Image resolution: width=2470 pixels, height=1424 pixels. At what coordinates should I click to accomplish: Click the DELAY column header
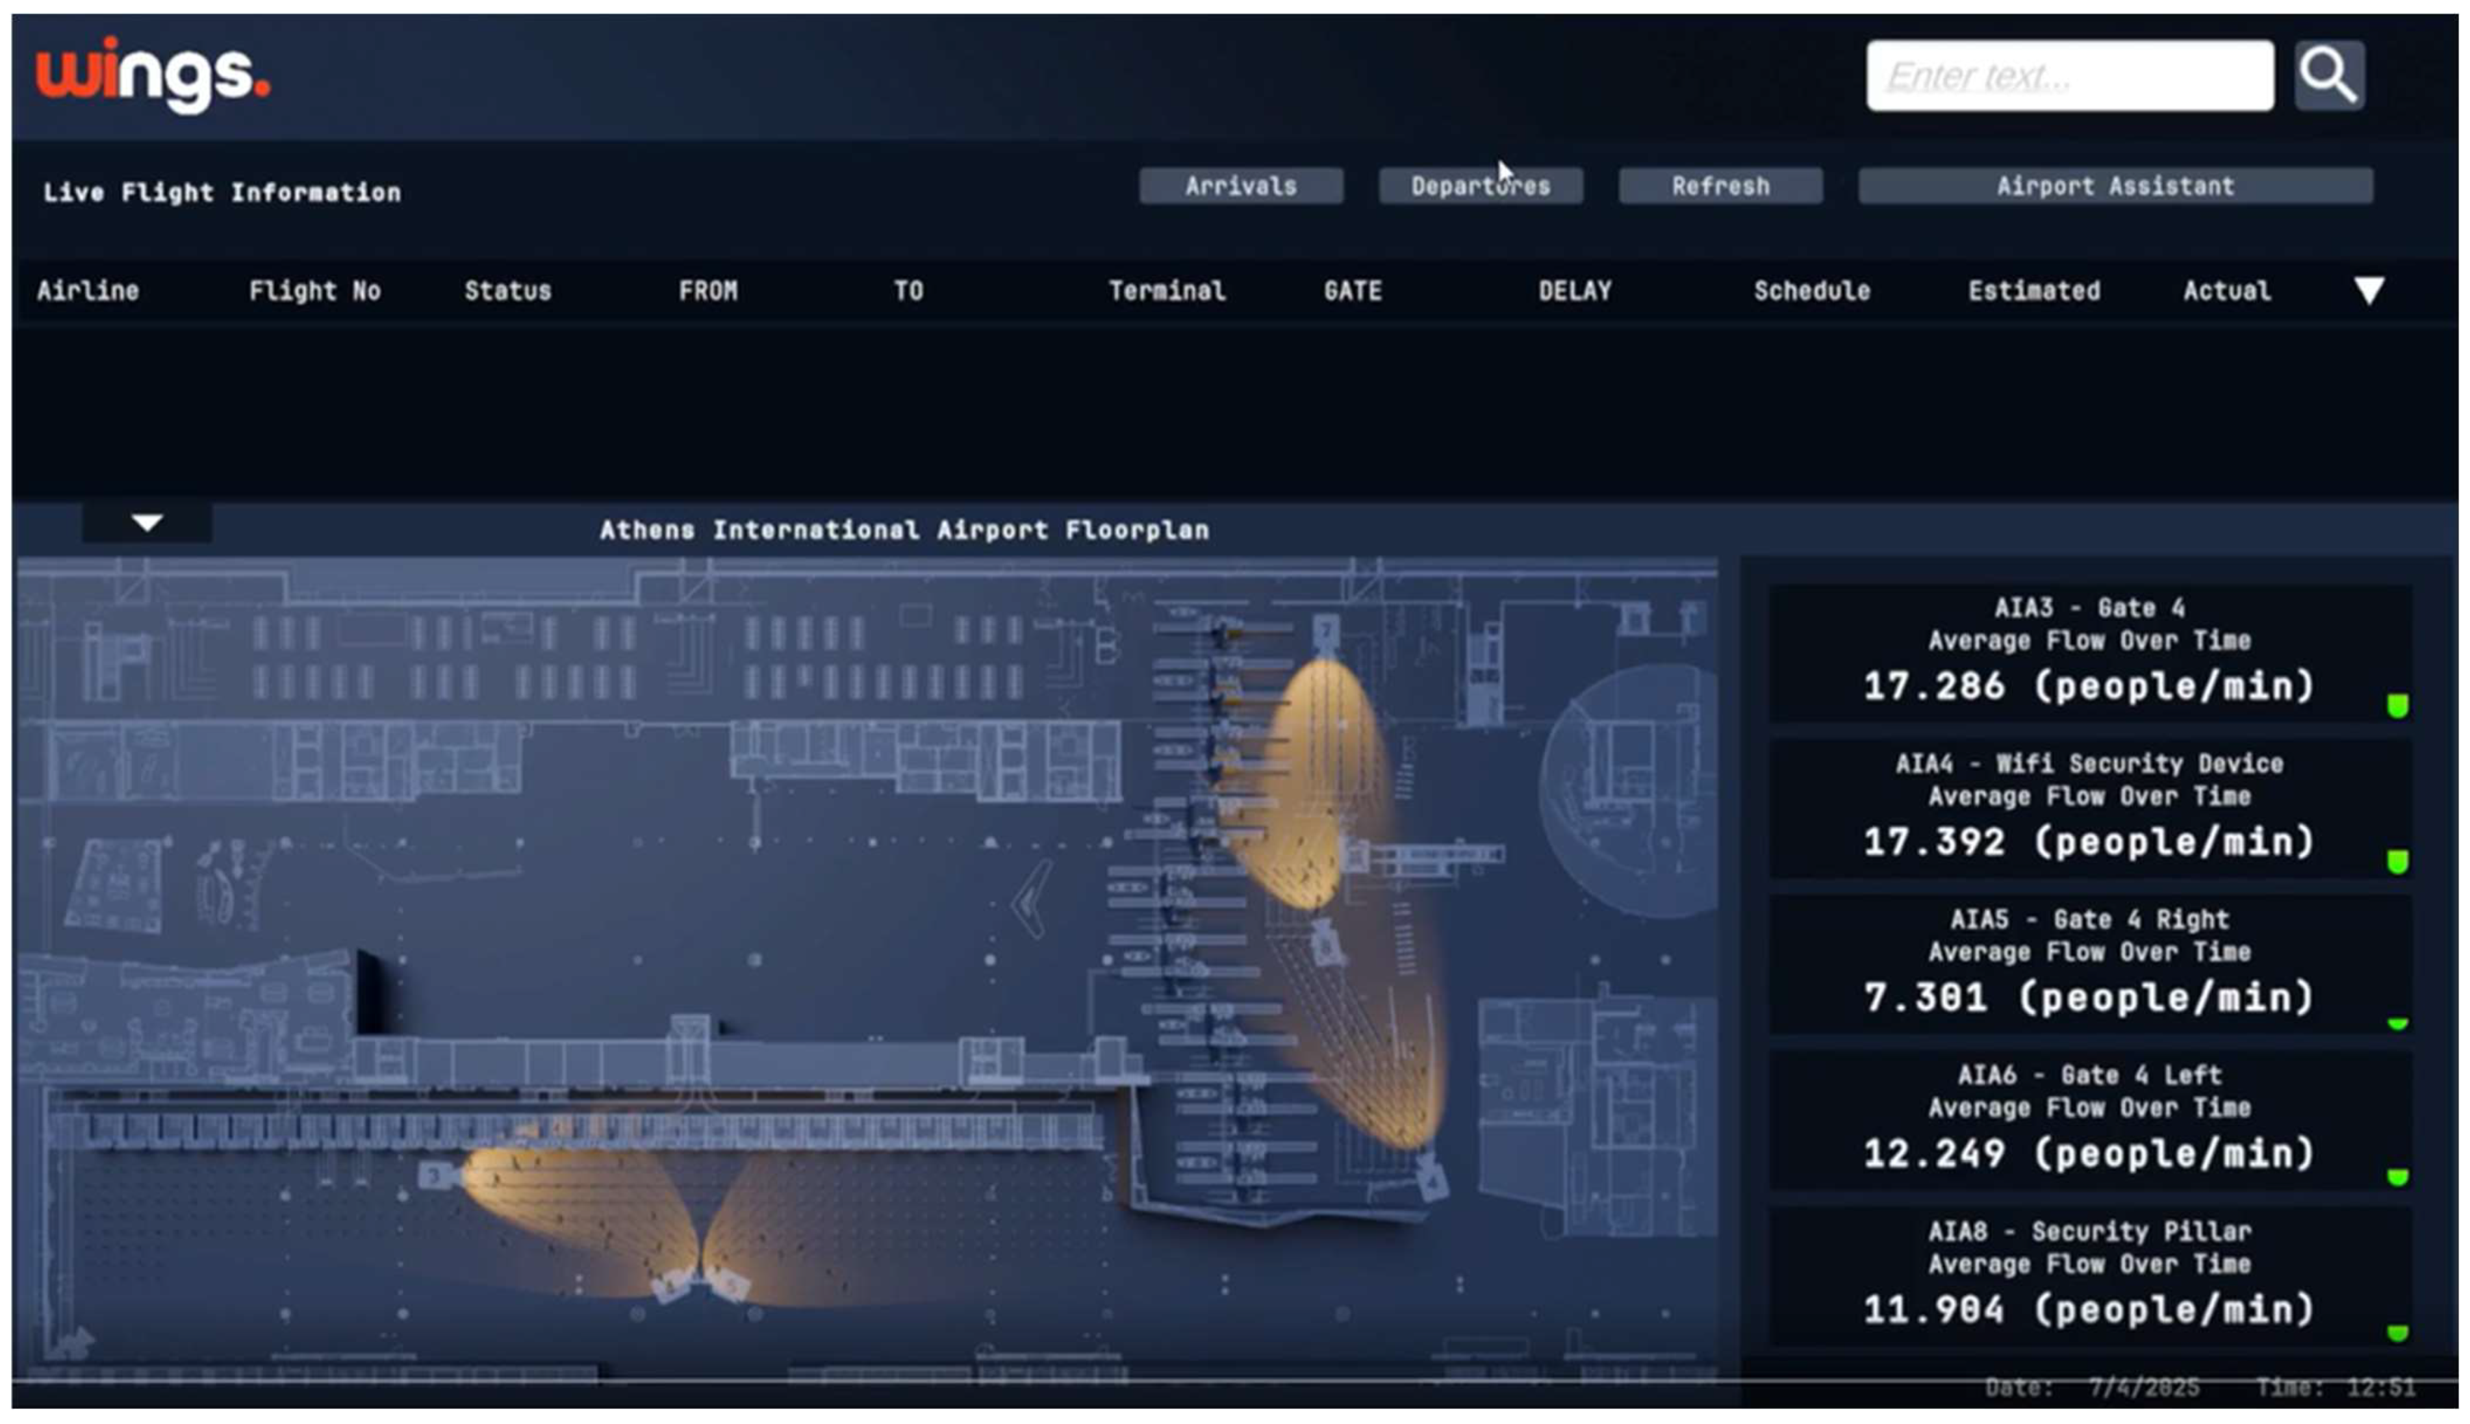[1574, 290]
